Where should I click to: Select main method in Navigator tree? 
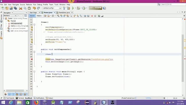click(19, 26)
